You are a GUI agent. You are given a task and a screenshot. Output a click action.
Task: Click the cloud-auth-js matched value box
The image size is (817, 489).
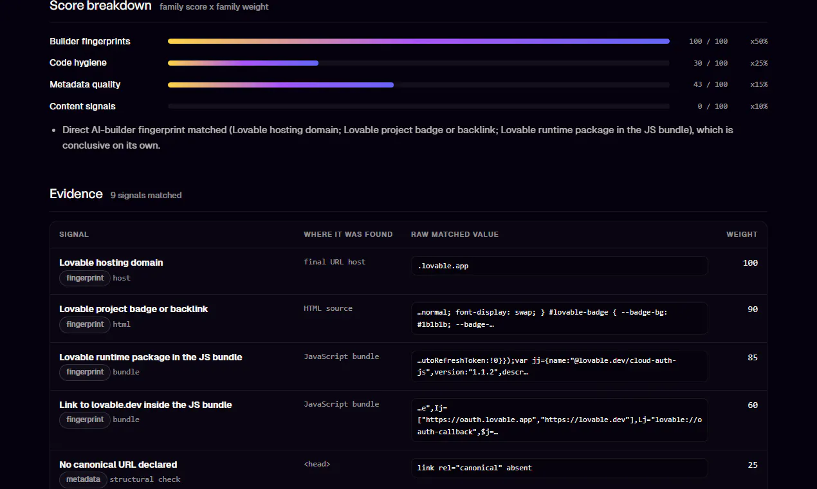[x=560, y=366]
